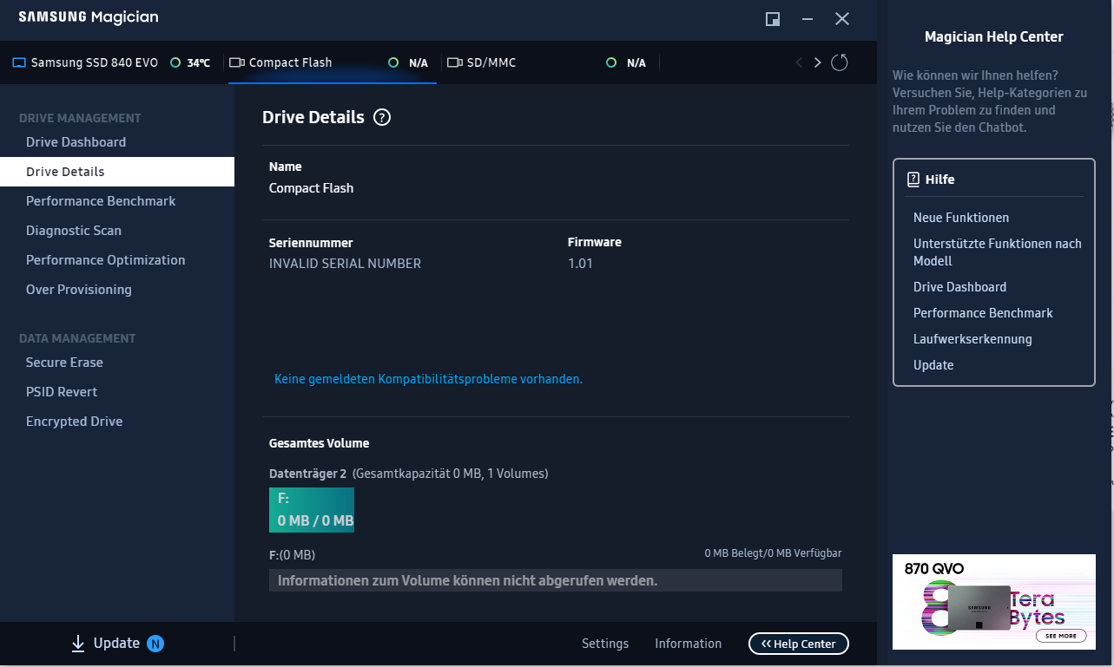Viewport: 1114px width, 667px height.
Task: Click the Magician Help Center heading
Action: pyautogui.click(x=994, y=36)
